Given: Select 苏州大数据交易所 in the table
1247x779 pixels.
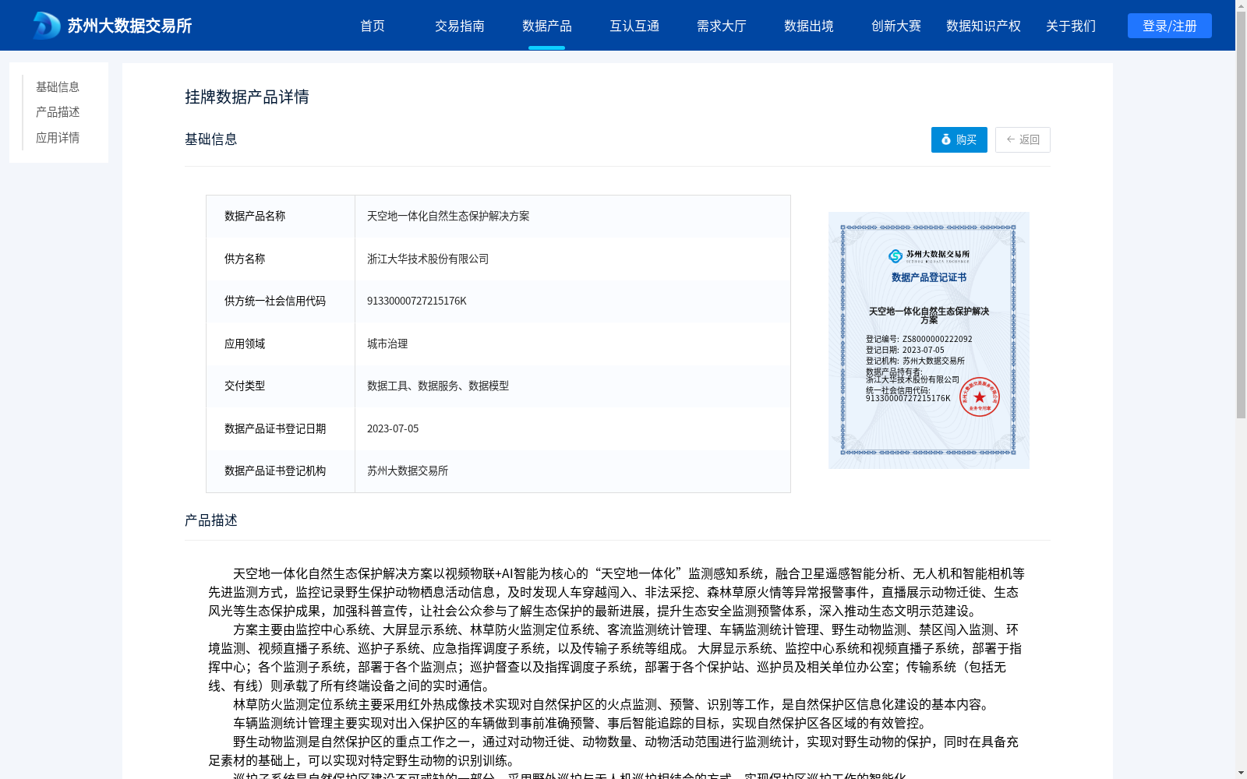Looking at the screenshot, I should 408,471.
